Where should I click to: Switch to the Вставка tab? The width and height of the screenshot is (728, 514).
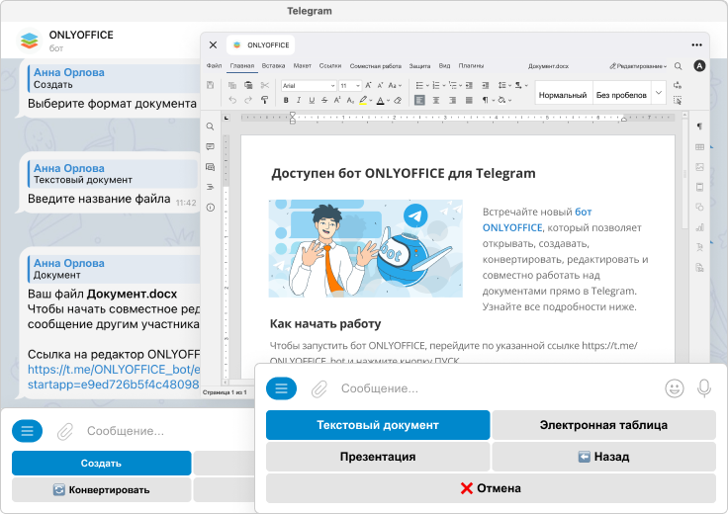[273, 66]
